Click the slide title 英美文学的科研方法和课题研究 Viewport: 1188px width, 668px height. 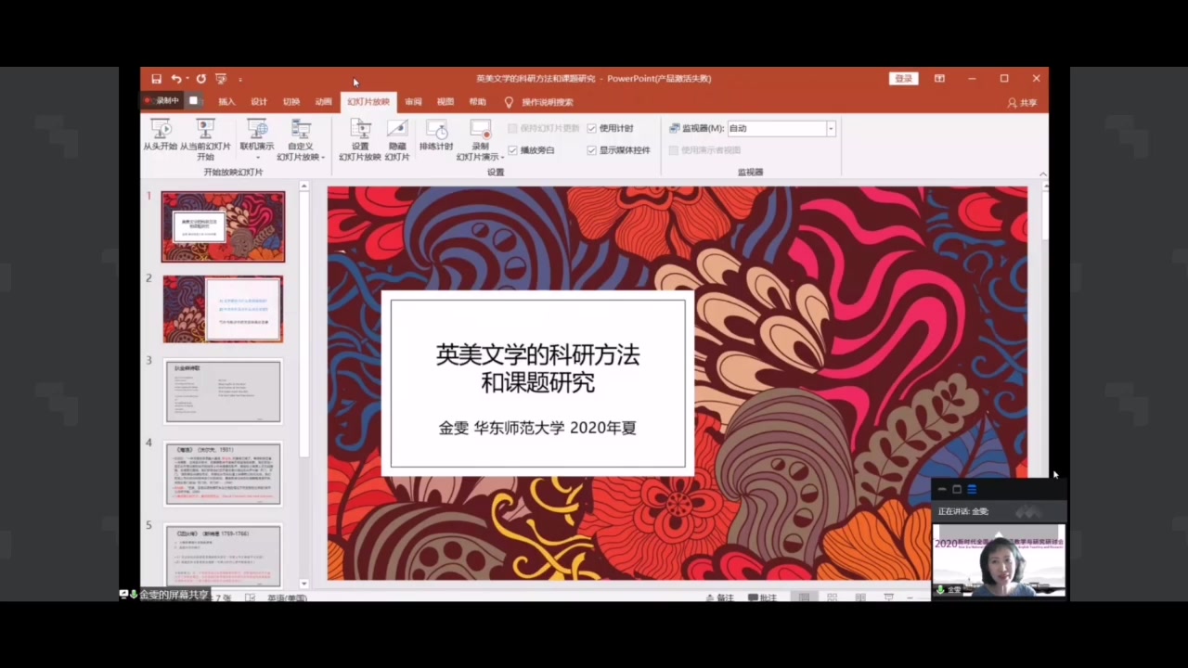537,368
